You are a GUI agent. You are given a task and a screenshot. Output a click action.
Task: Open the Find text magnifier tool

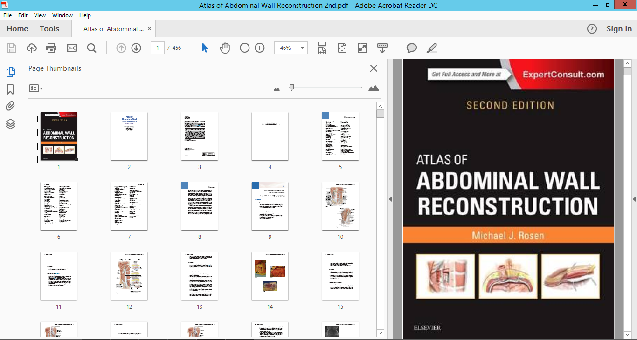tap(91, 48)
